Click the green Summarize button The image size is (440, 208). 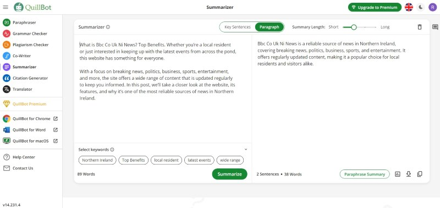(x=229, y=174)
